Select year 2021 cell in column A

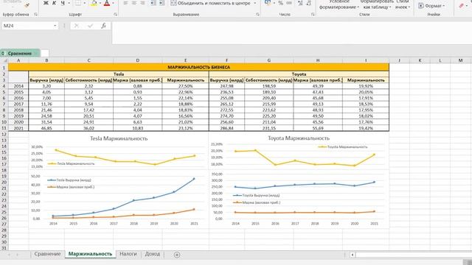[x=18, y=128]
